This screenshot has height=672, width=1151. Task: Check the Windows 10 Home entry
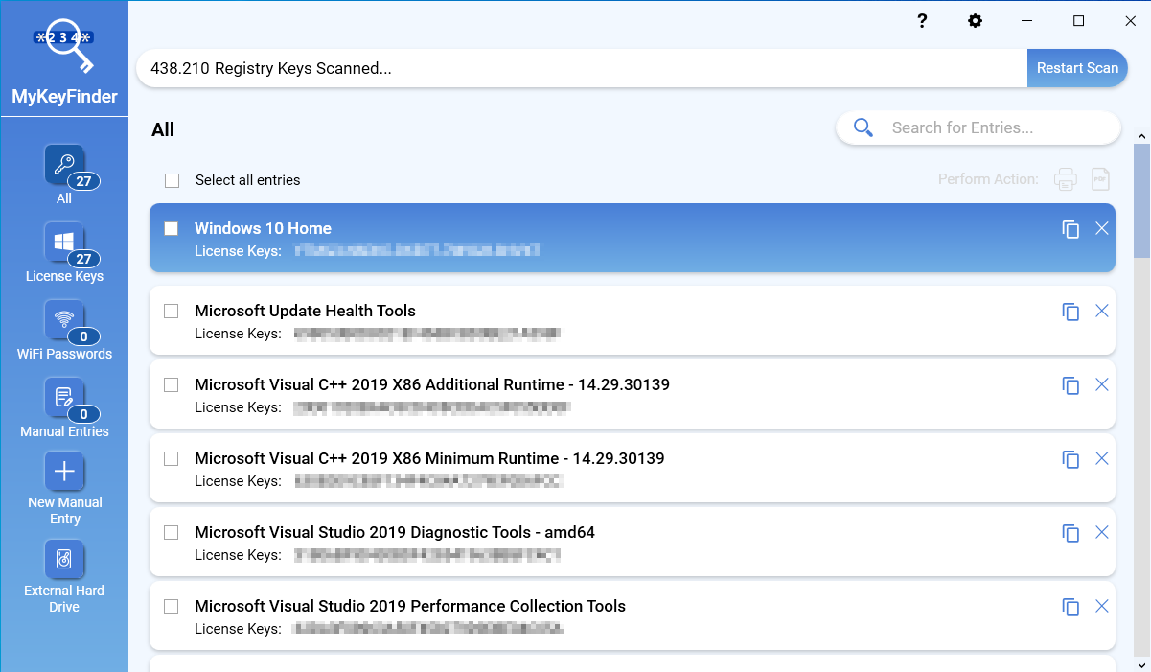click(172, 228)
